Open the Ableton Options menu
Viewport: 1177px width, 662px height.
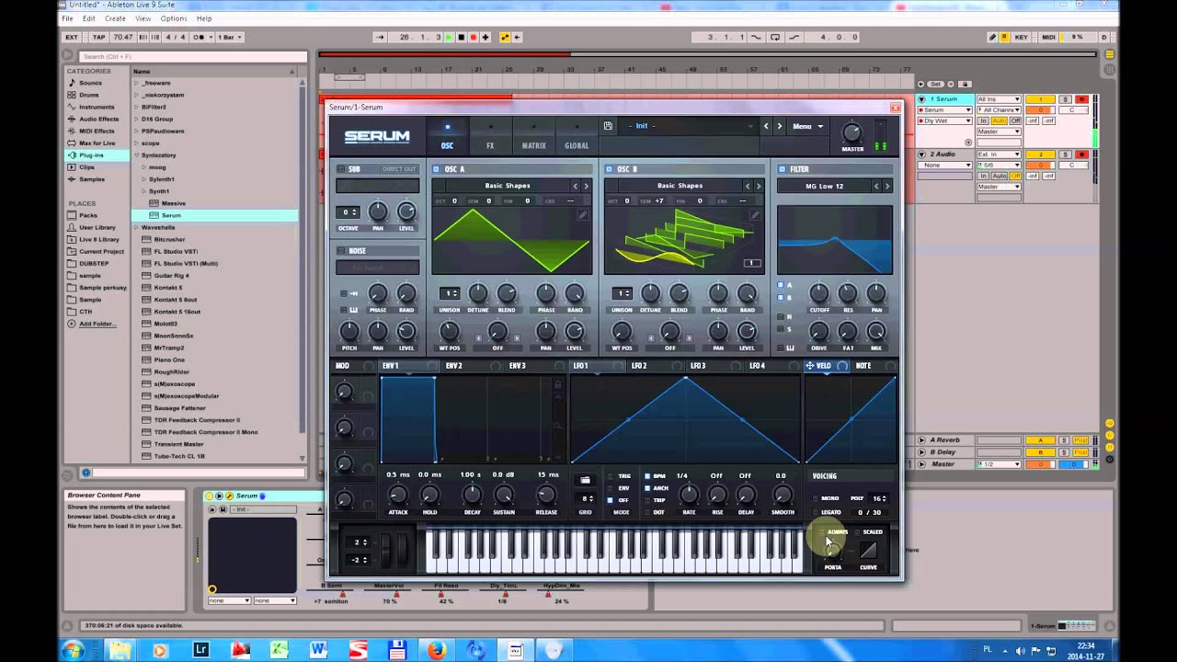click(174, 18)
